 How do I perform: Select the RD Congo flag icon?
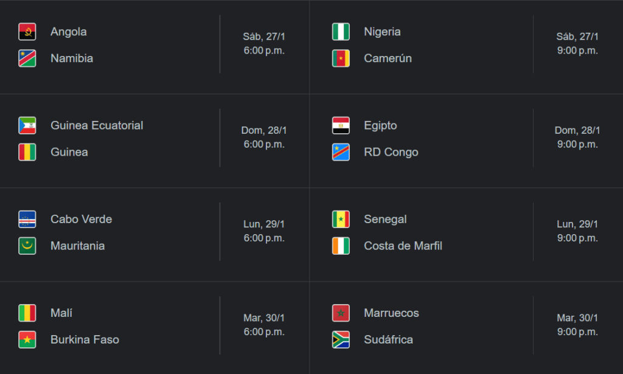[341, 152]
